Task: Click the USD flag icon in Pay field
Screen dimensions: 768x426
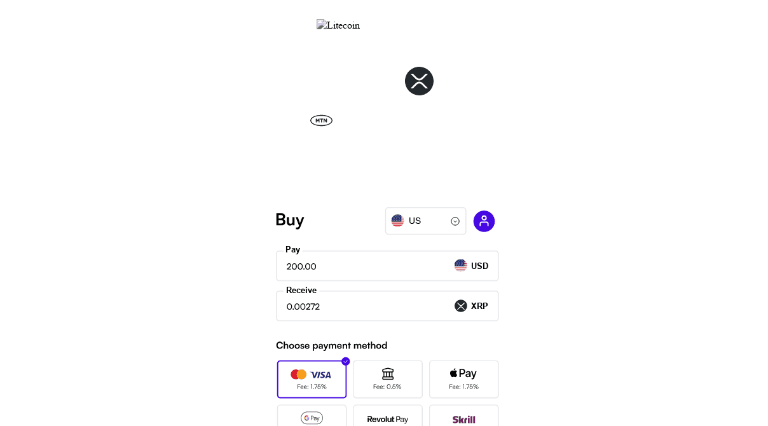Action: [x=460, y=266]
